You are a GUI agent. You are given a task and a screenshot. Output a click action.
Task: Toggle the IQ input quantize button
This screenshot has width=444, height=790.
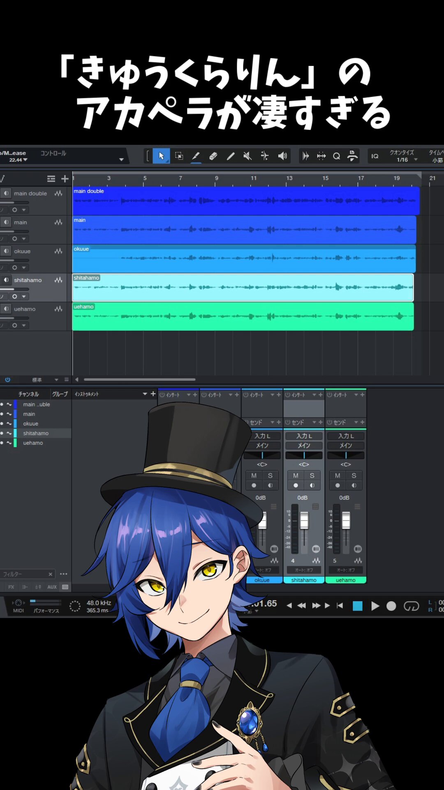pos(375,156)
